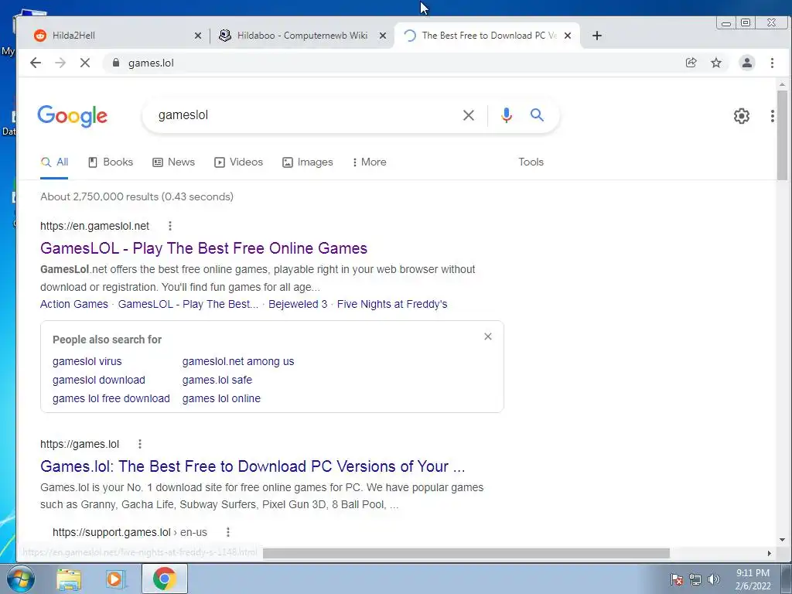Screen dimensions: 792x594
Task: Click the vertical scrollbar thumb
Action: (x=782, y=135)
